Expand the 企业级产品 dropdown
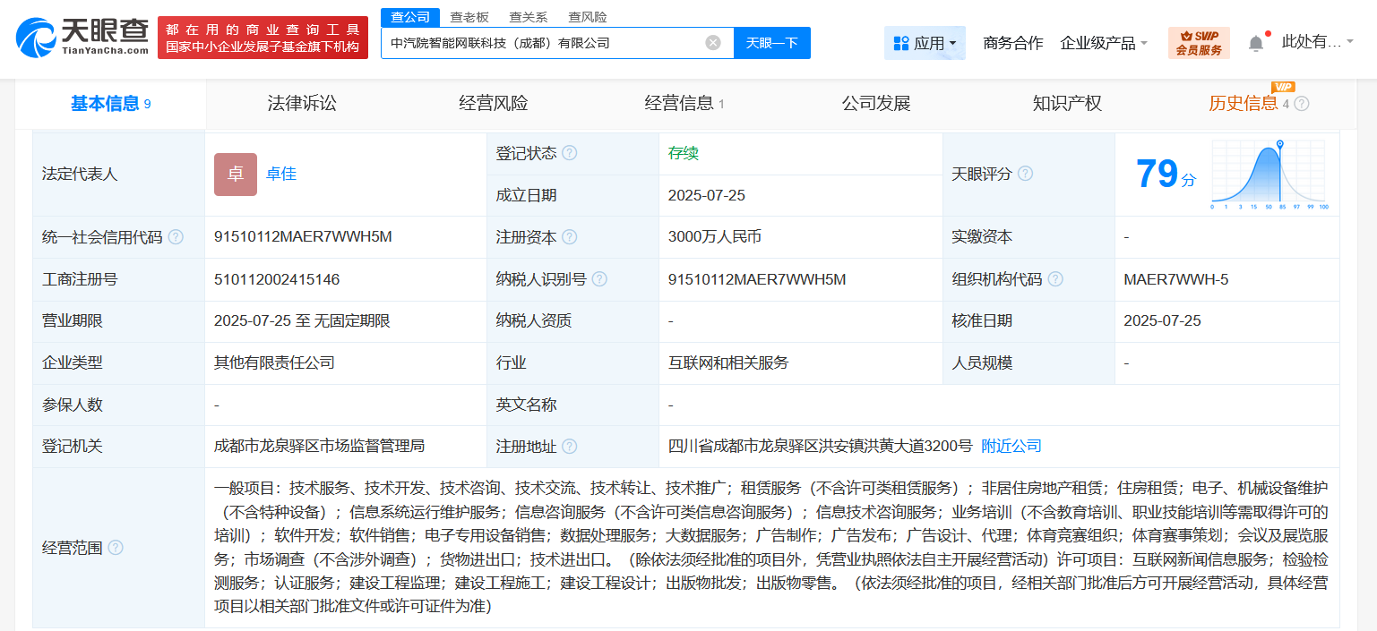Screen dimensions: 1377x631 point(1104,43)
